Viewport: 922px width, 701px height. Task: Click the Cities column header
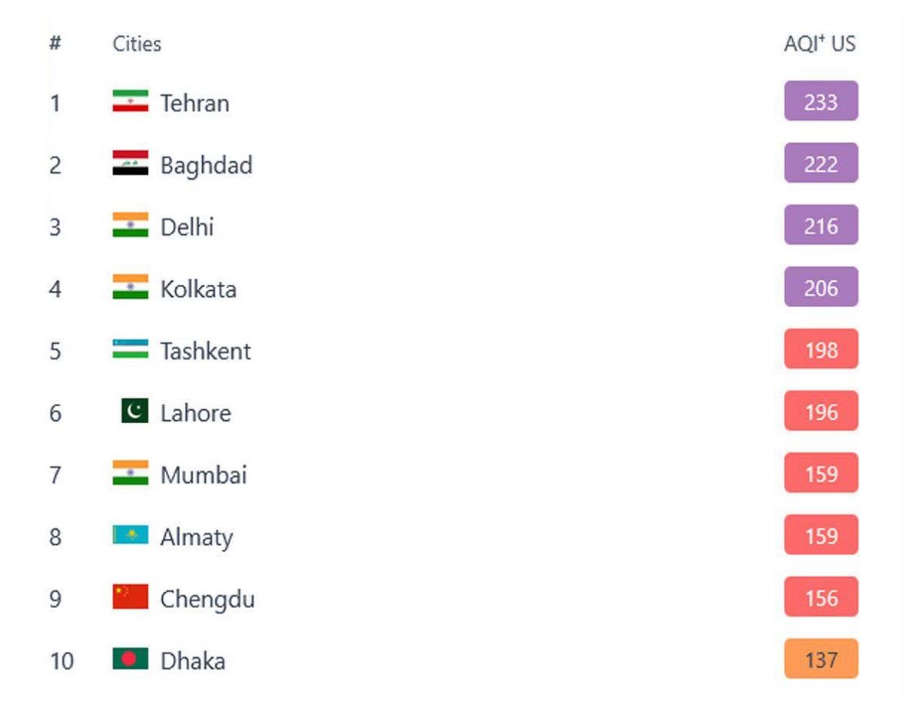point(137,44)
